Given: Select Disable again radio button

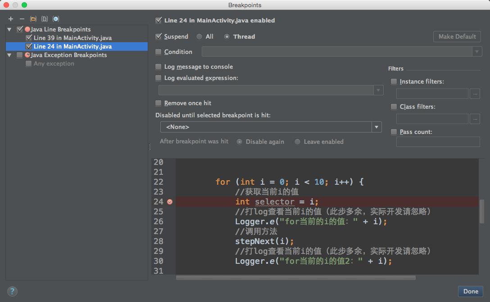Looking at the screenshot, I should click(x=240, y=142).
